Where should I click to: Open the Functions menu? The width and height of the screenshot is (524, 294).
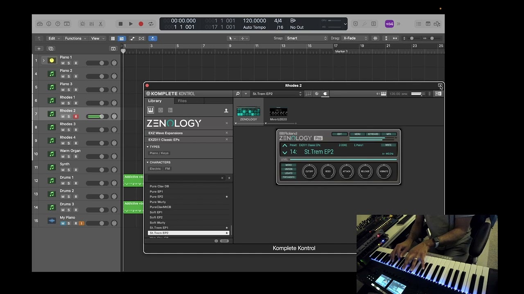[x=75, y=38]
